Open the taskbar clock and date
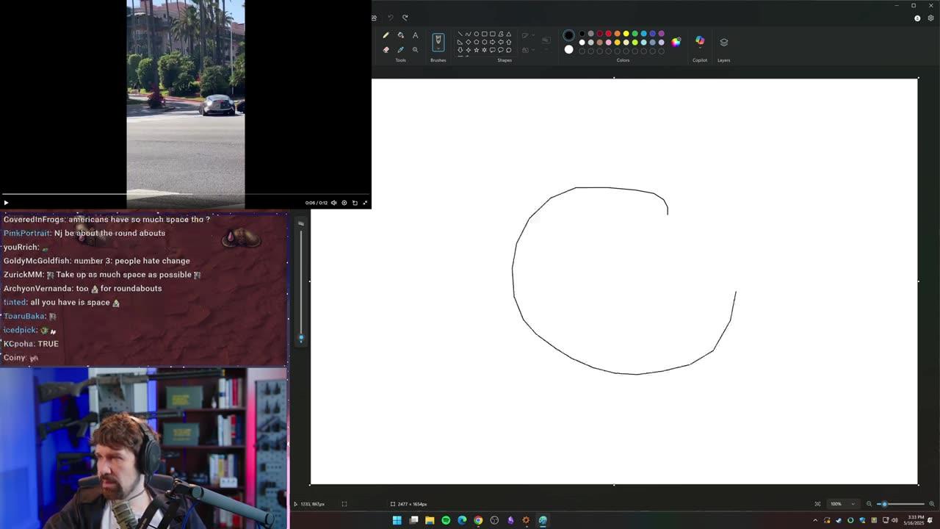This screenshot has width=940, height=529. coord(915,520)
